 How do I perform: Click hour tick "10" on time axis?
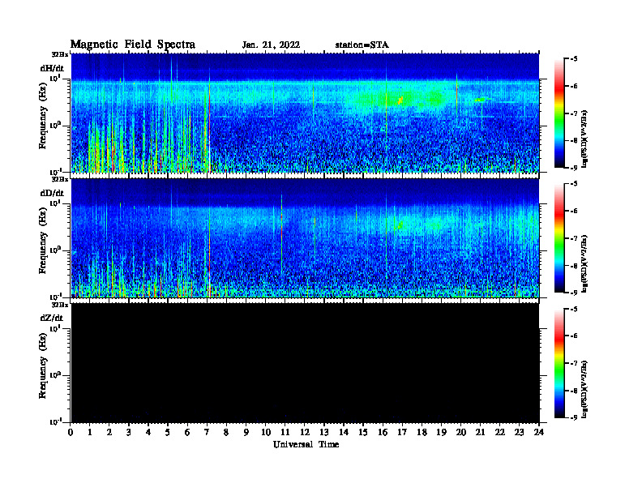click(265, 433)
